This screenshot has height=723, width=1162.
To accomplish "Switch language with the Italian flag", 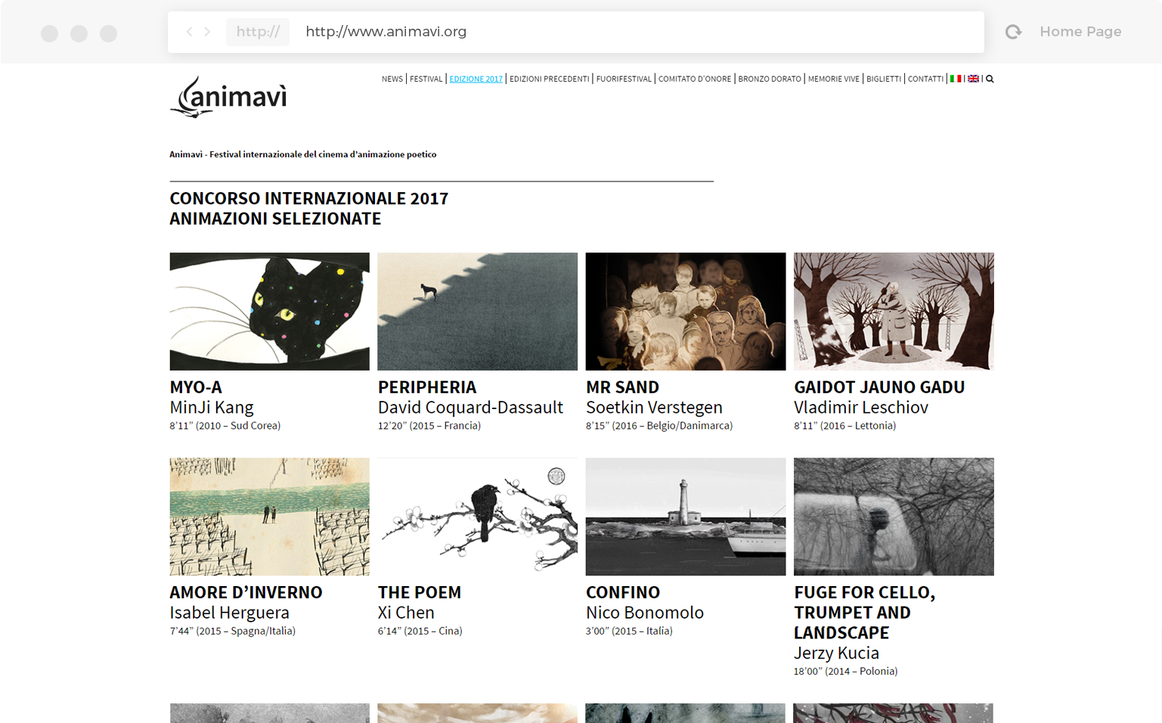I will (x=956, y=79).
